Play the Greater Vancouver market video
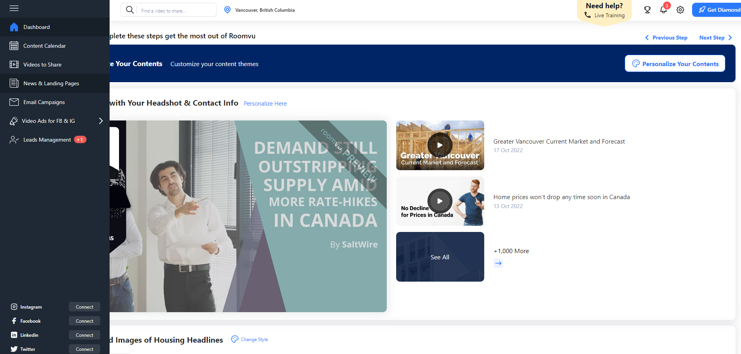 coord(440,145)
